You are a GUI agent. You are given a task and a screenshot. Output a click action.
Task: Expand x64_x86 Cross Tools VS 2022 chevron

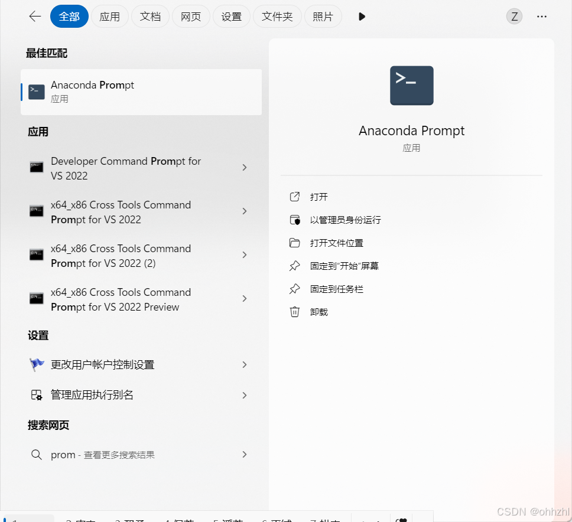point(245,211)
